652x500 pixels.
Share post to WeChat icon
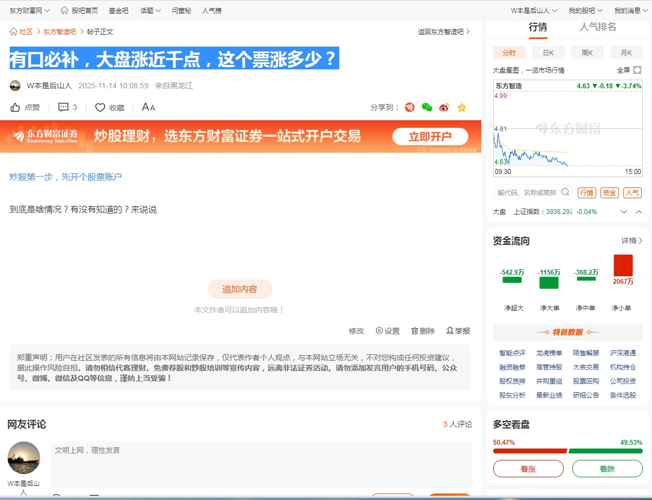427,107
